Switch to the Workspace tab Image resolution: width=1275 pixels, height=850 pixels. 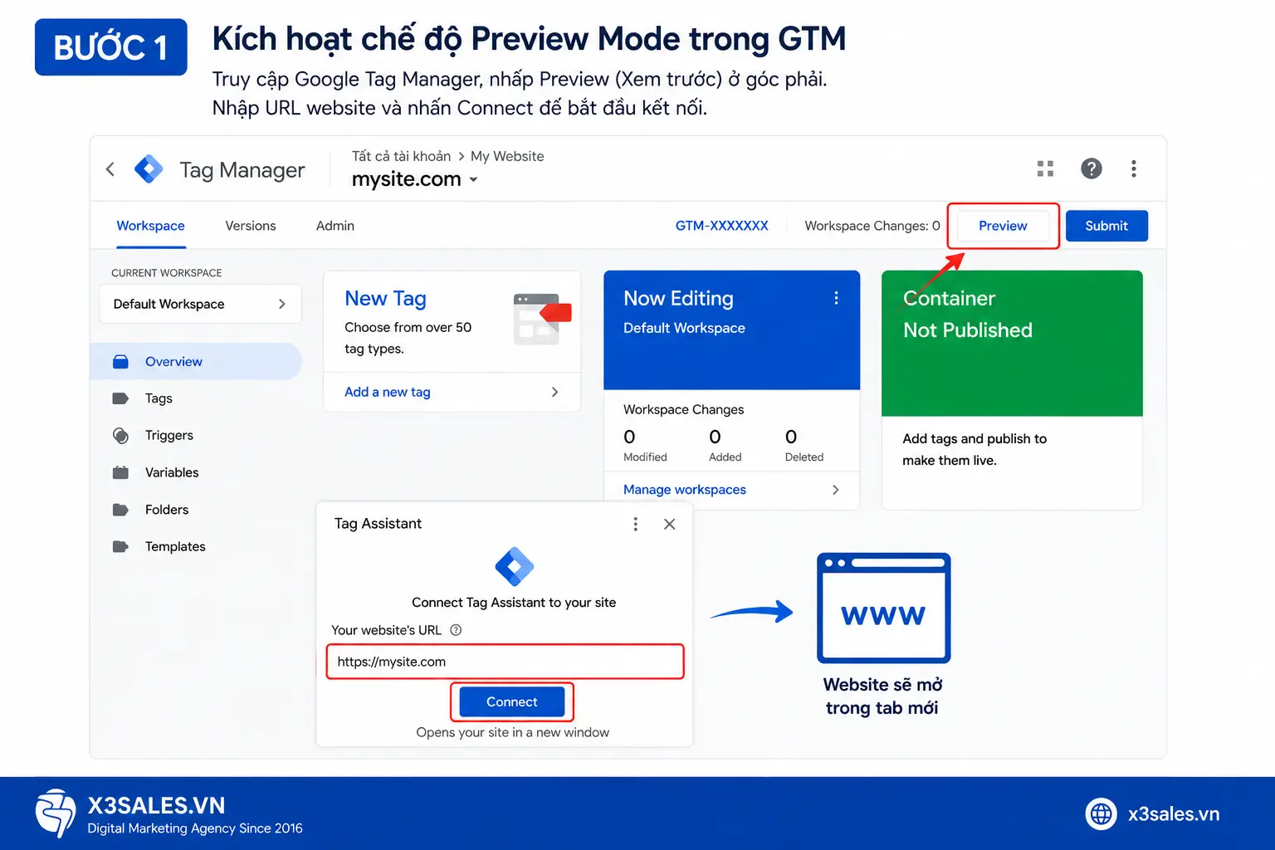click(151, 226)
